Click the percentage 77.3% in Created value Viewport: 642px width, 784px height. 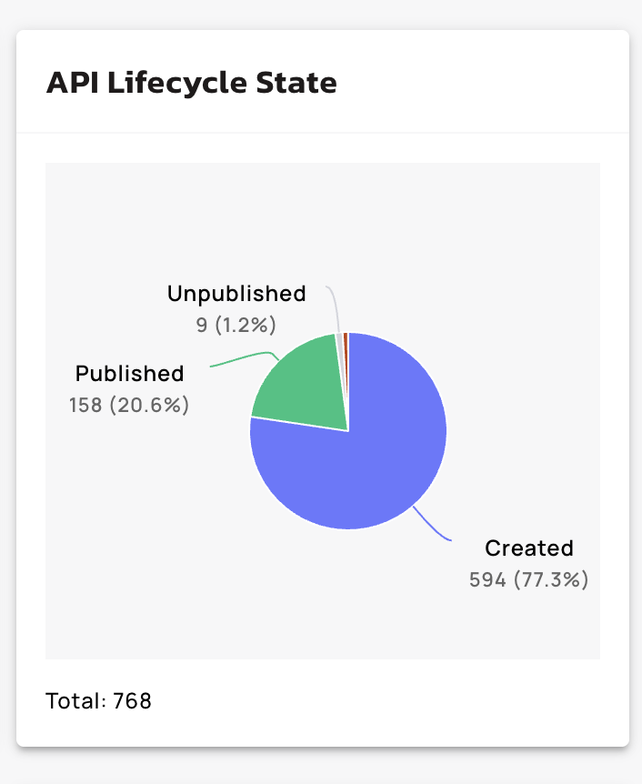[550, 579]
